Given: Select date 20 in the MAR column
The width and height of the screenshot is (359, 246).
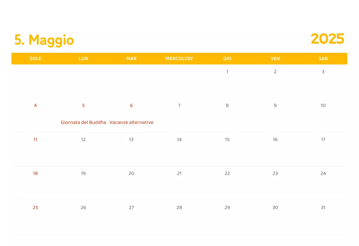Looking at the screenshot, I should click(131, 173).
